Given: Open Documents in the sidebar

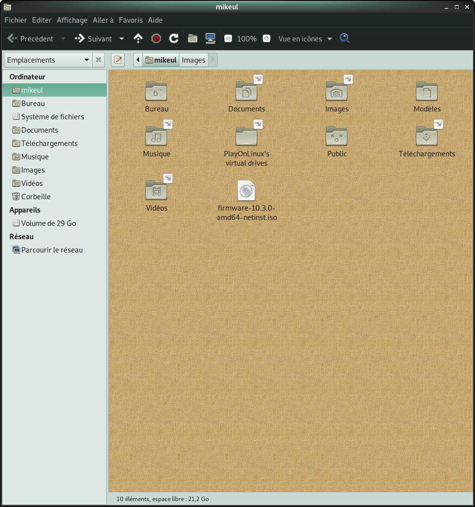Looking at the screenshot, I should click(54, 130).
